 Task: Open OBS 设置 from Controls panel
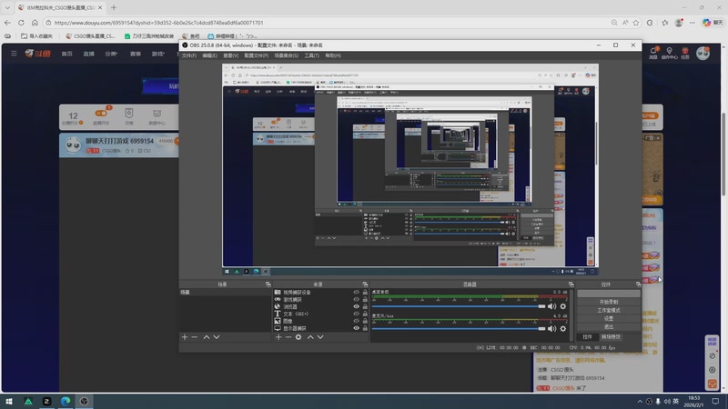[609, 319]
